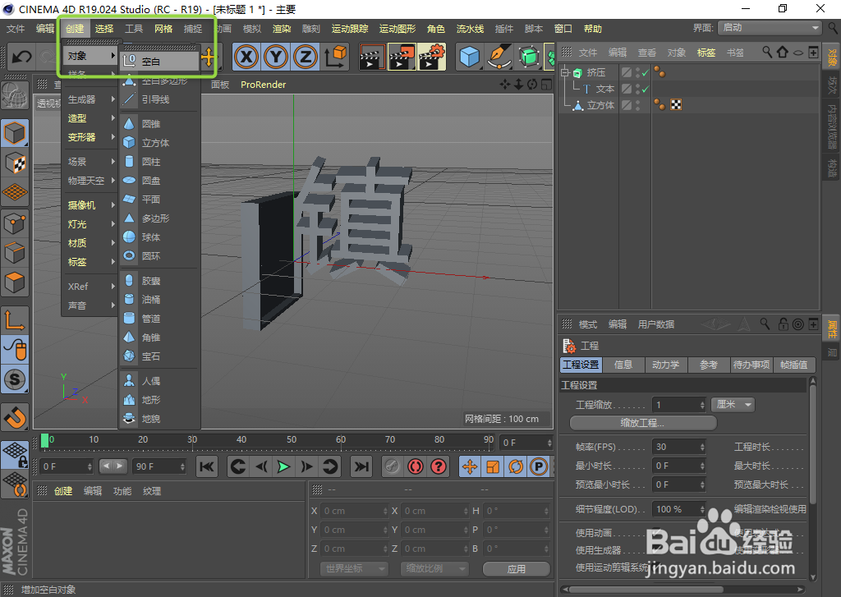Viewport: 841px width, 597px height.
Task: Toggle Viewport Solo S icon
Action: 15,379
